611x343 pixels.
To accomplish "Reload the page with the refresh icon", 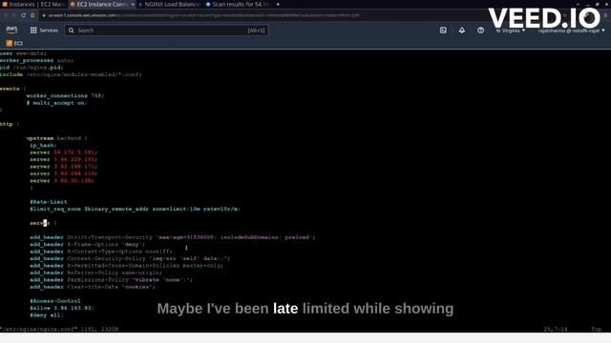I will (x=23, y=15).
